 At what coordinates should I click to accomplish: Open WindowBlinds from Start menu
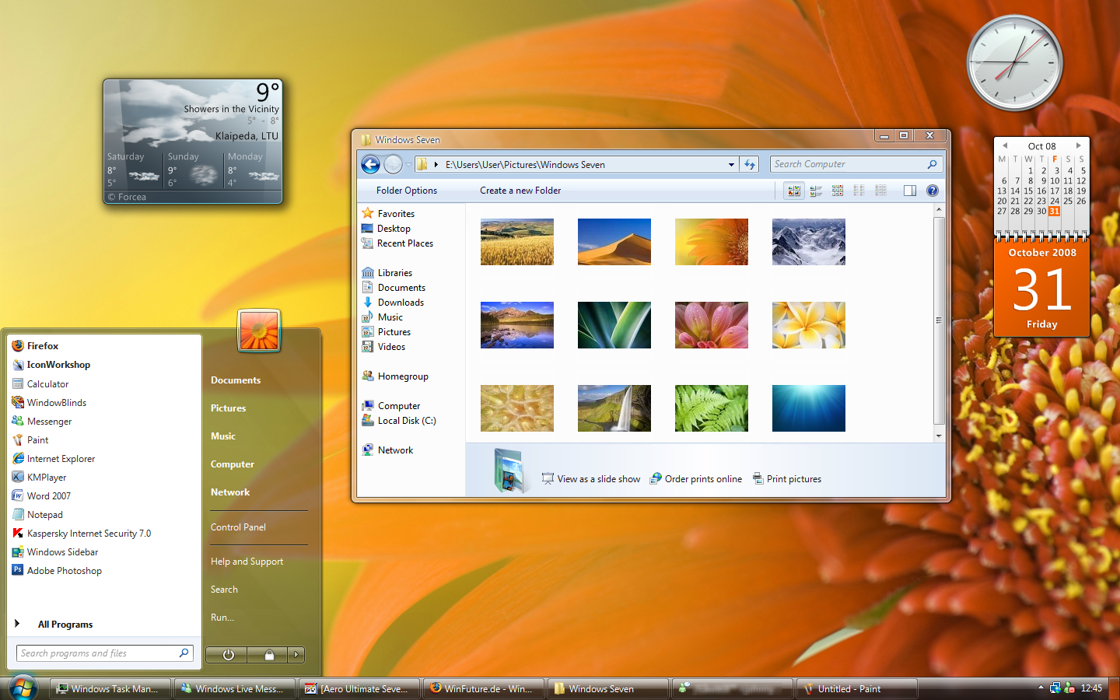[x=49, y=403]
